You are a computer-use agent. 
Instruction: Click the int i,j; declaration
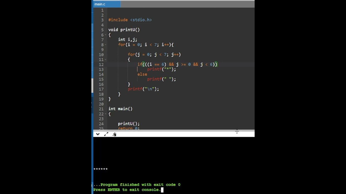click(x=128, y=40)
